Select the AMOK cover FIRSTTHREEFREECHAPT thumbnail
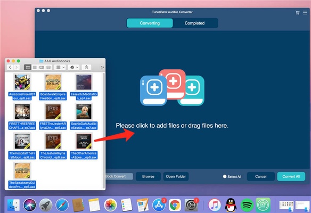The height and width of the screenshot is (213, 311). 22,112
